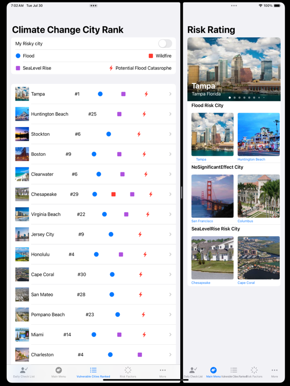Open Honolulu row chevron
Viewport: 290px width, 386px height.
pos(170,254)
